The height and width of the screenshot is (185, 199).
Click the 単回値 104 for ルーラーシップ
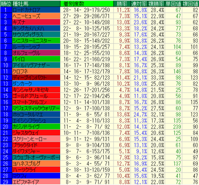click(x=177, y=47)
